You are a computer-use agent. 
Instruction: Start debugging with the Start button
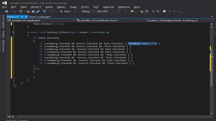point(65,11)
